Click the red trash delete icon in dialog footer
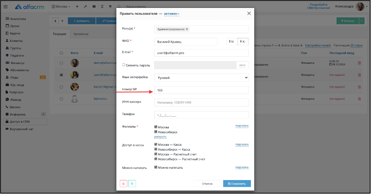 point(124,184)
